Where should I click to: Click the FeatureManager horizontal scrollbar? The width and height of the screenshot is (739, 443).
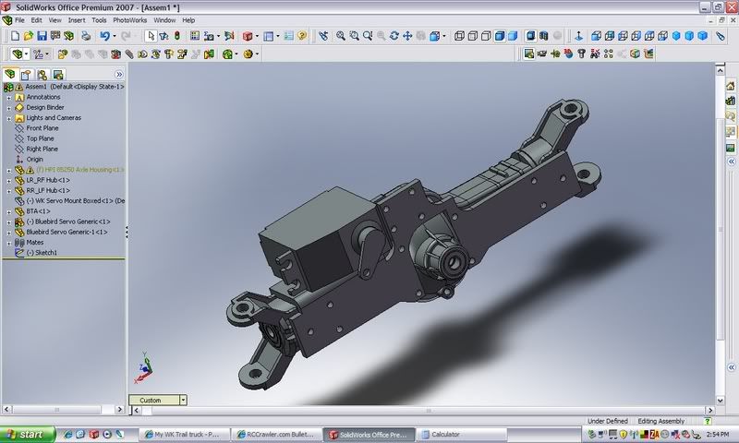tap(56, 410)
